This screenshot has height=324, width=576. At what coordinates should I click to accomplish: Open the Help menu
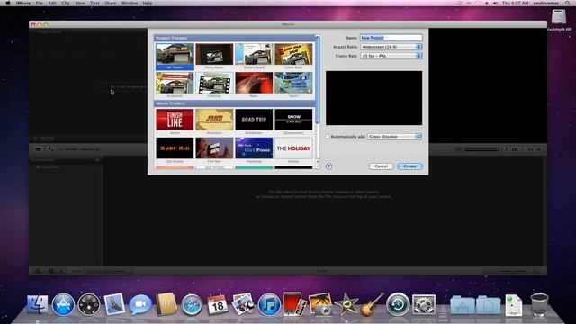coord(148,3)
